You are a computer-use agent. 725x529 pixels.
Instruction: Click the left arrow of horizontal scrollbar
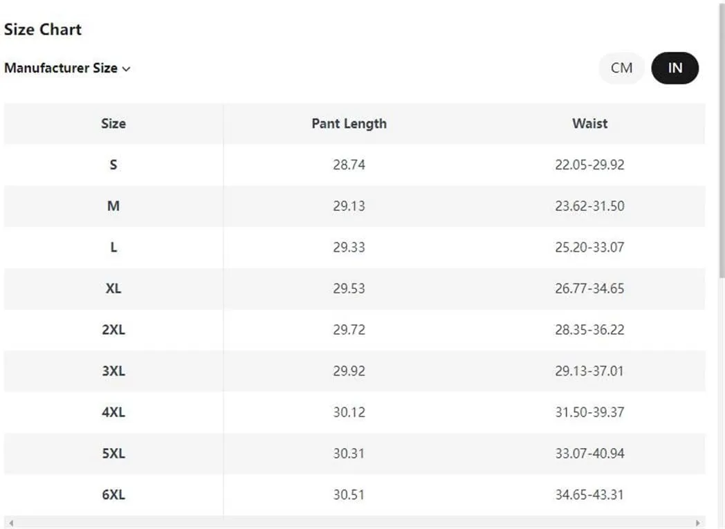pos(11,523)
